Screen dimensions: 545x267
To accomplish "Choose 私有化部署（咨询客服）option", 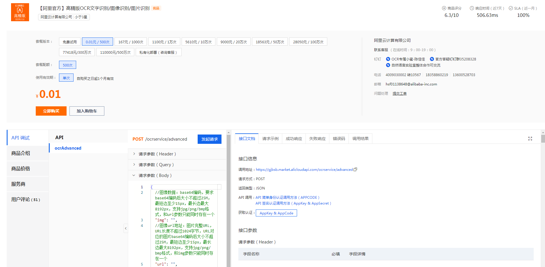I will (x=158, y=52).
